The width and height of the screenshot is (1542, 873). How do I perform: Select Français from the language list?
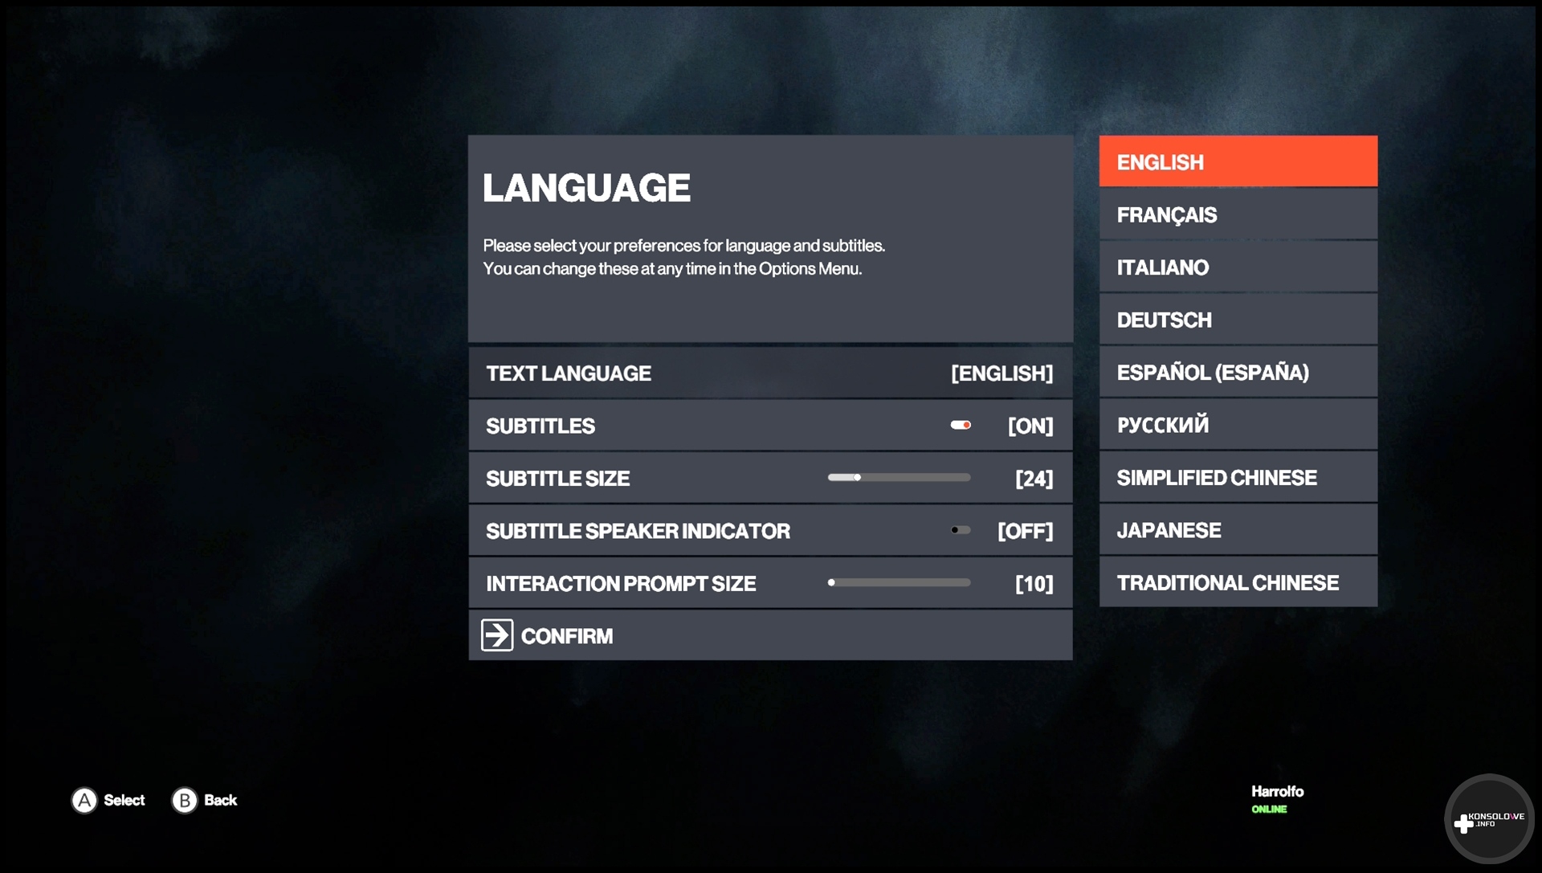click(1238, 215)
